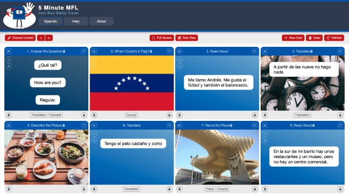The image size is (349, 196).
Task: Delete card 4 Translate with trash icon
Action: tap(265, 115)
